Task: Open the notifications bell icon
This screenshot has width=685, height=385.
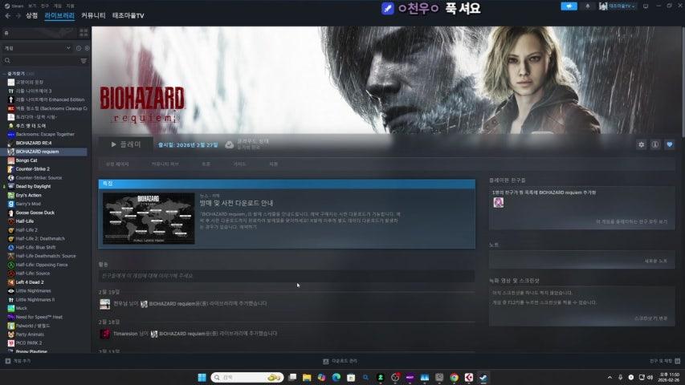Action: pos(588,6)
